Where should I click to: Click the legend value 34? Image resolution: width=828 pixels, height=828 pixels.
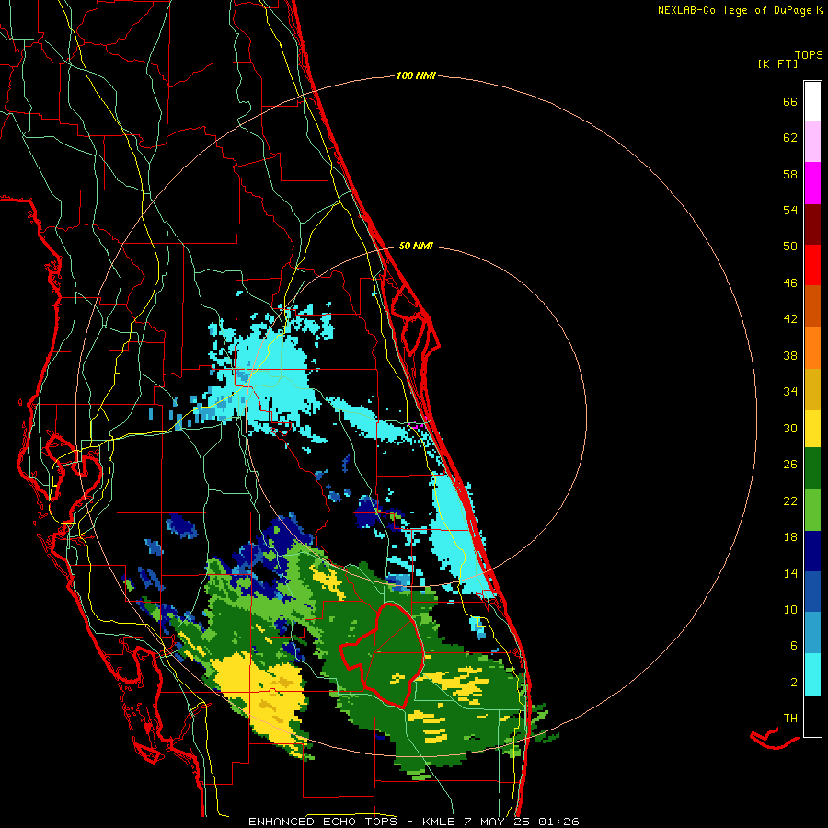790,392
